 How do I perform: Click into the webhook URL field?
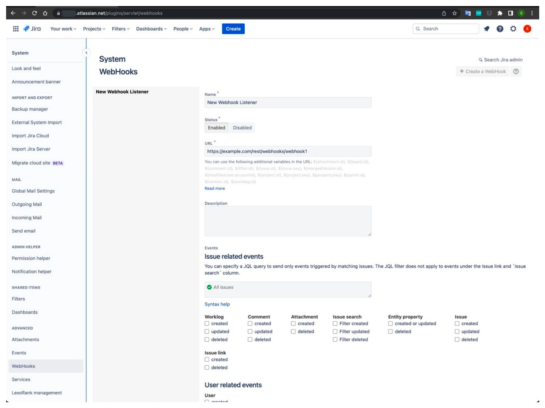(x=288, y=151)
